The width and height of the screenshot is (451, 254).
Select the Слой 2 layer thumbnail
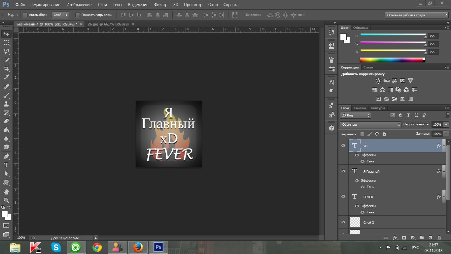point(355,222)
